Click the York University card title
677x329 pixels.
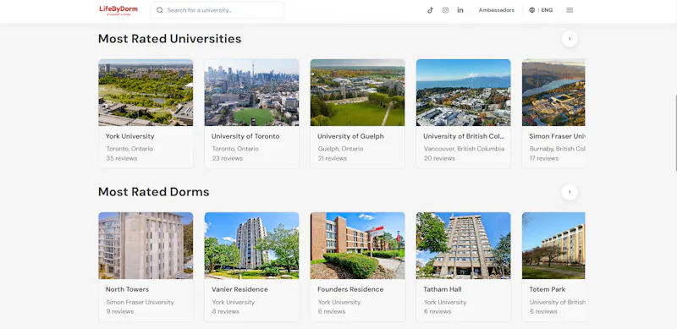[x=130, y=136]
